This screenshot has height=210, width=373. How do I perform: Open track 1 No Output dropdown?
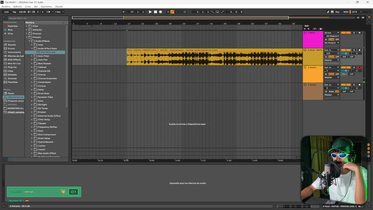pos(332,43)
